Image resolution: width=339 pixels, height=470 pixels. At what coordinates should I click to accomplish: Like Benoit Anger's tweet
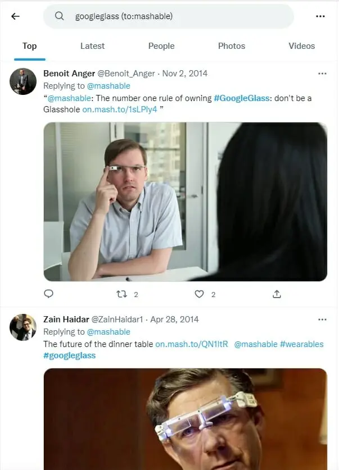coord(199,294)
